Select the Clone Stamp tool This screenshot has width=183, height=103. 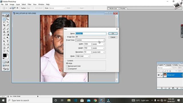point(4,32)
